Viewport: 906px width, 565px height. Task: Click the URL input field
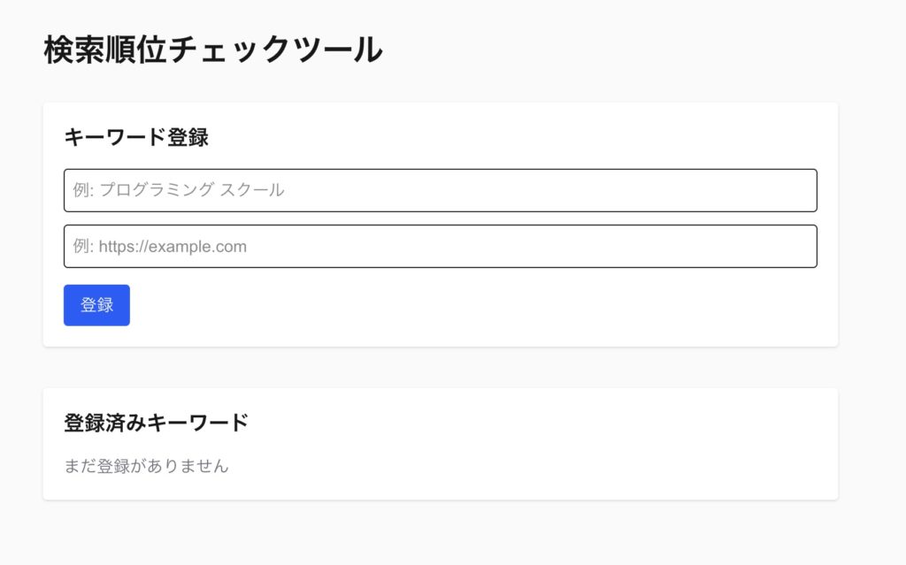tap(440, 247)
